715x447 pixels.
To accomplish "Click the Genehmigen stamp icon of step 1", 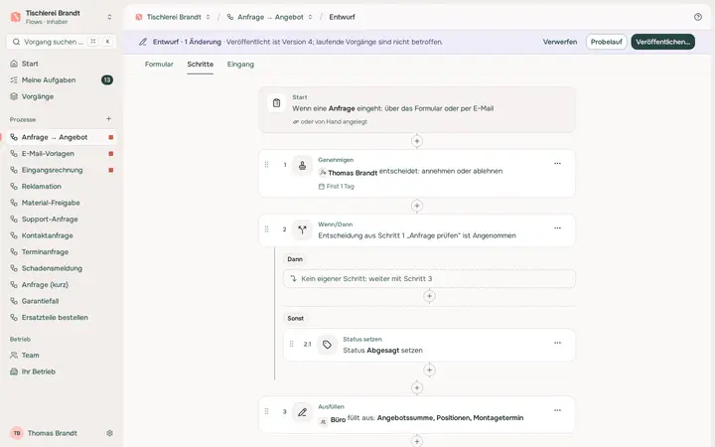I will click(302, 166).
